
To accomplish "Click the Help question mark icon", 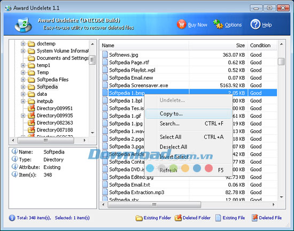I will 256,25.
